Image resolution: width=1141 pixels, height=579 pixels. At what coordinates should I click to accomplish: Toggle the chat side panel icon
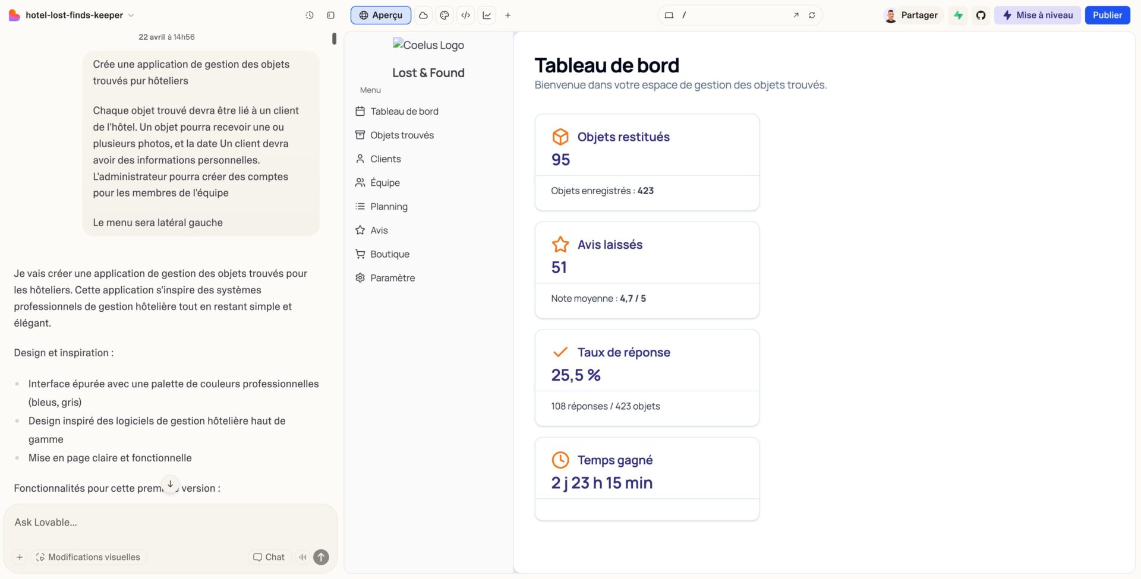pyautogui.click(x=330, y=15)
